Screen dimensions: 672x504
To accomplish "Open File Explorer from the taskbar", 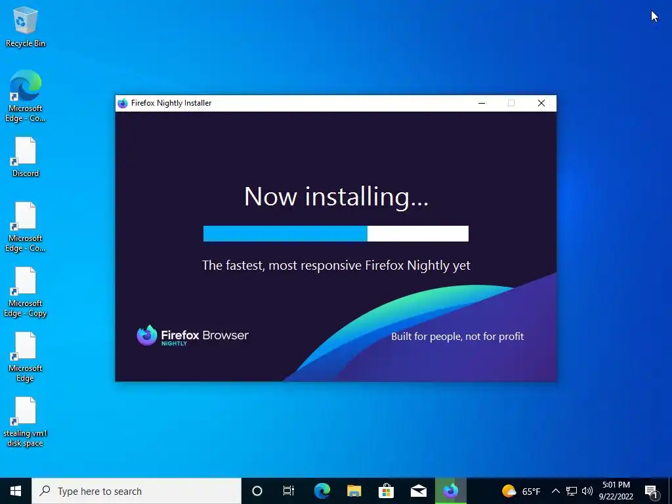I will tap(354, 491).
